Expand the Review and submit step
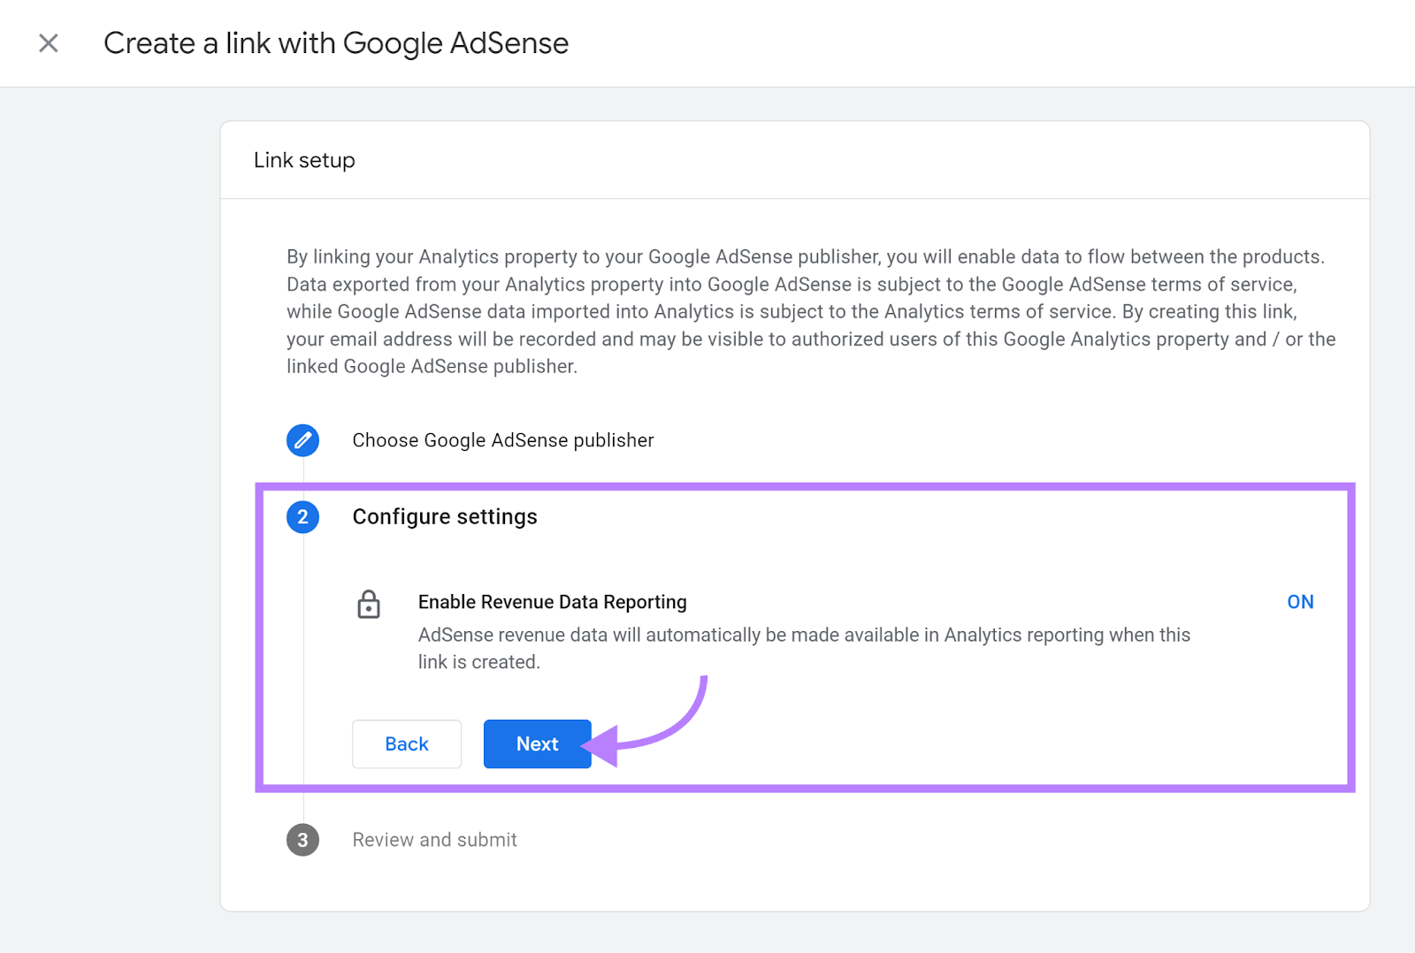 click(434, 840)
